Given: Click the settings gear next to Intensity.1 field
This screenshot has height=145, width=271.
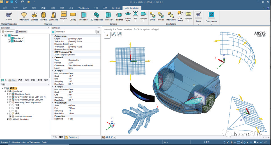Looking at the screenshot, I should point(98,32).
